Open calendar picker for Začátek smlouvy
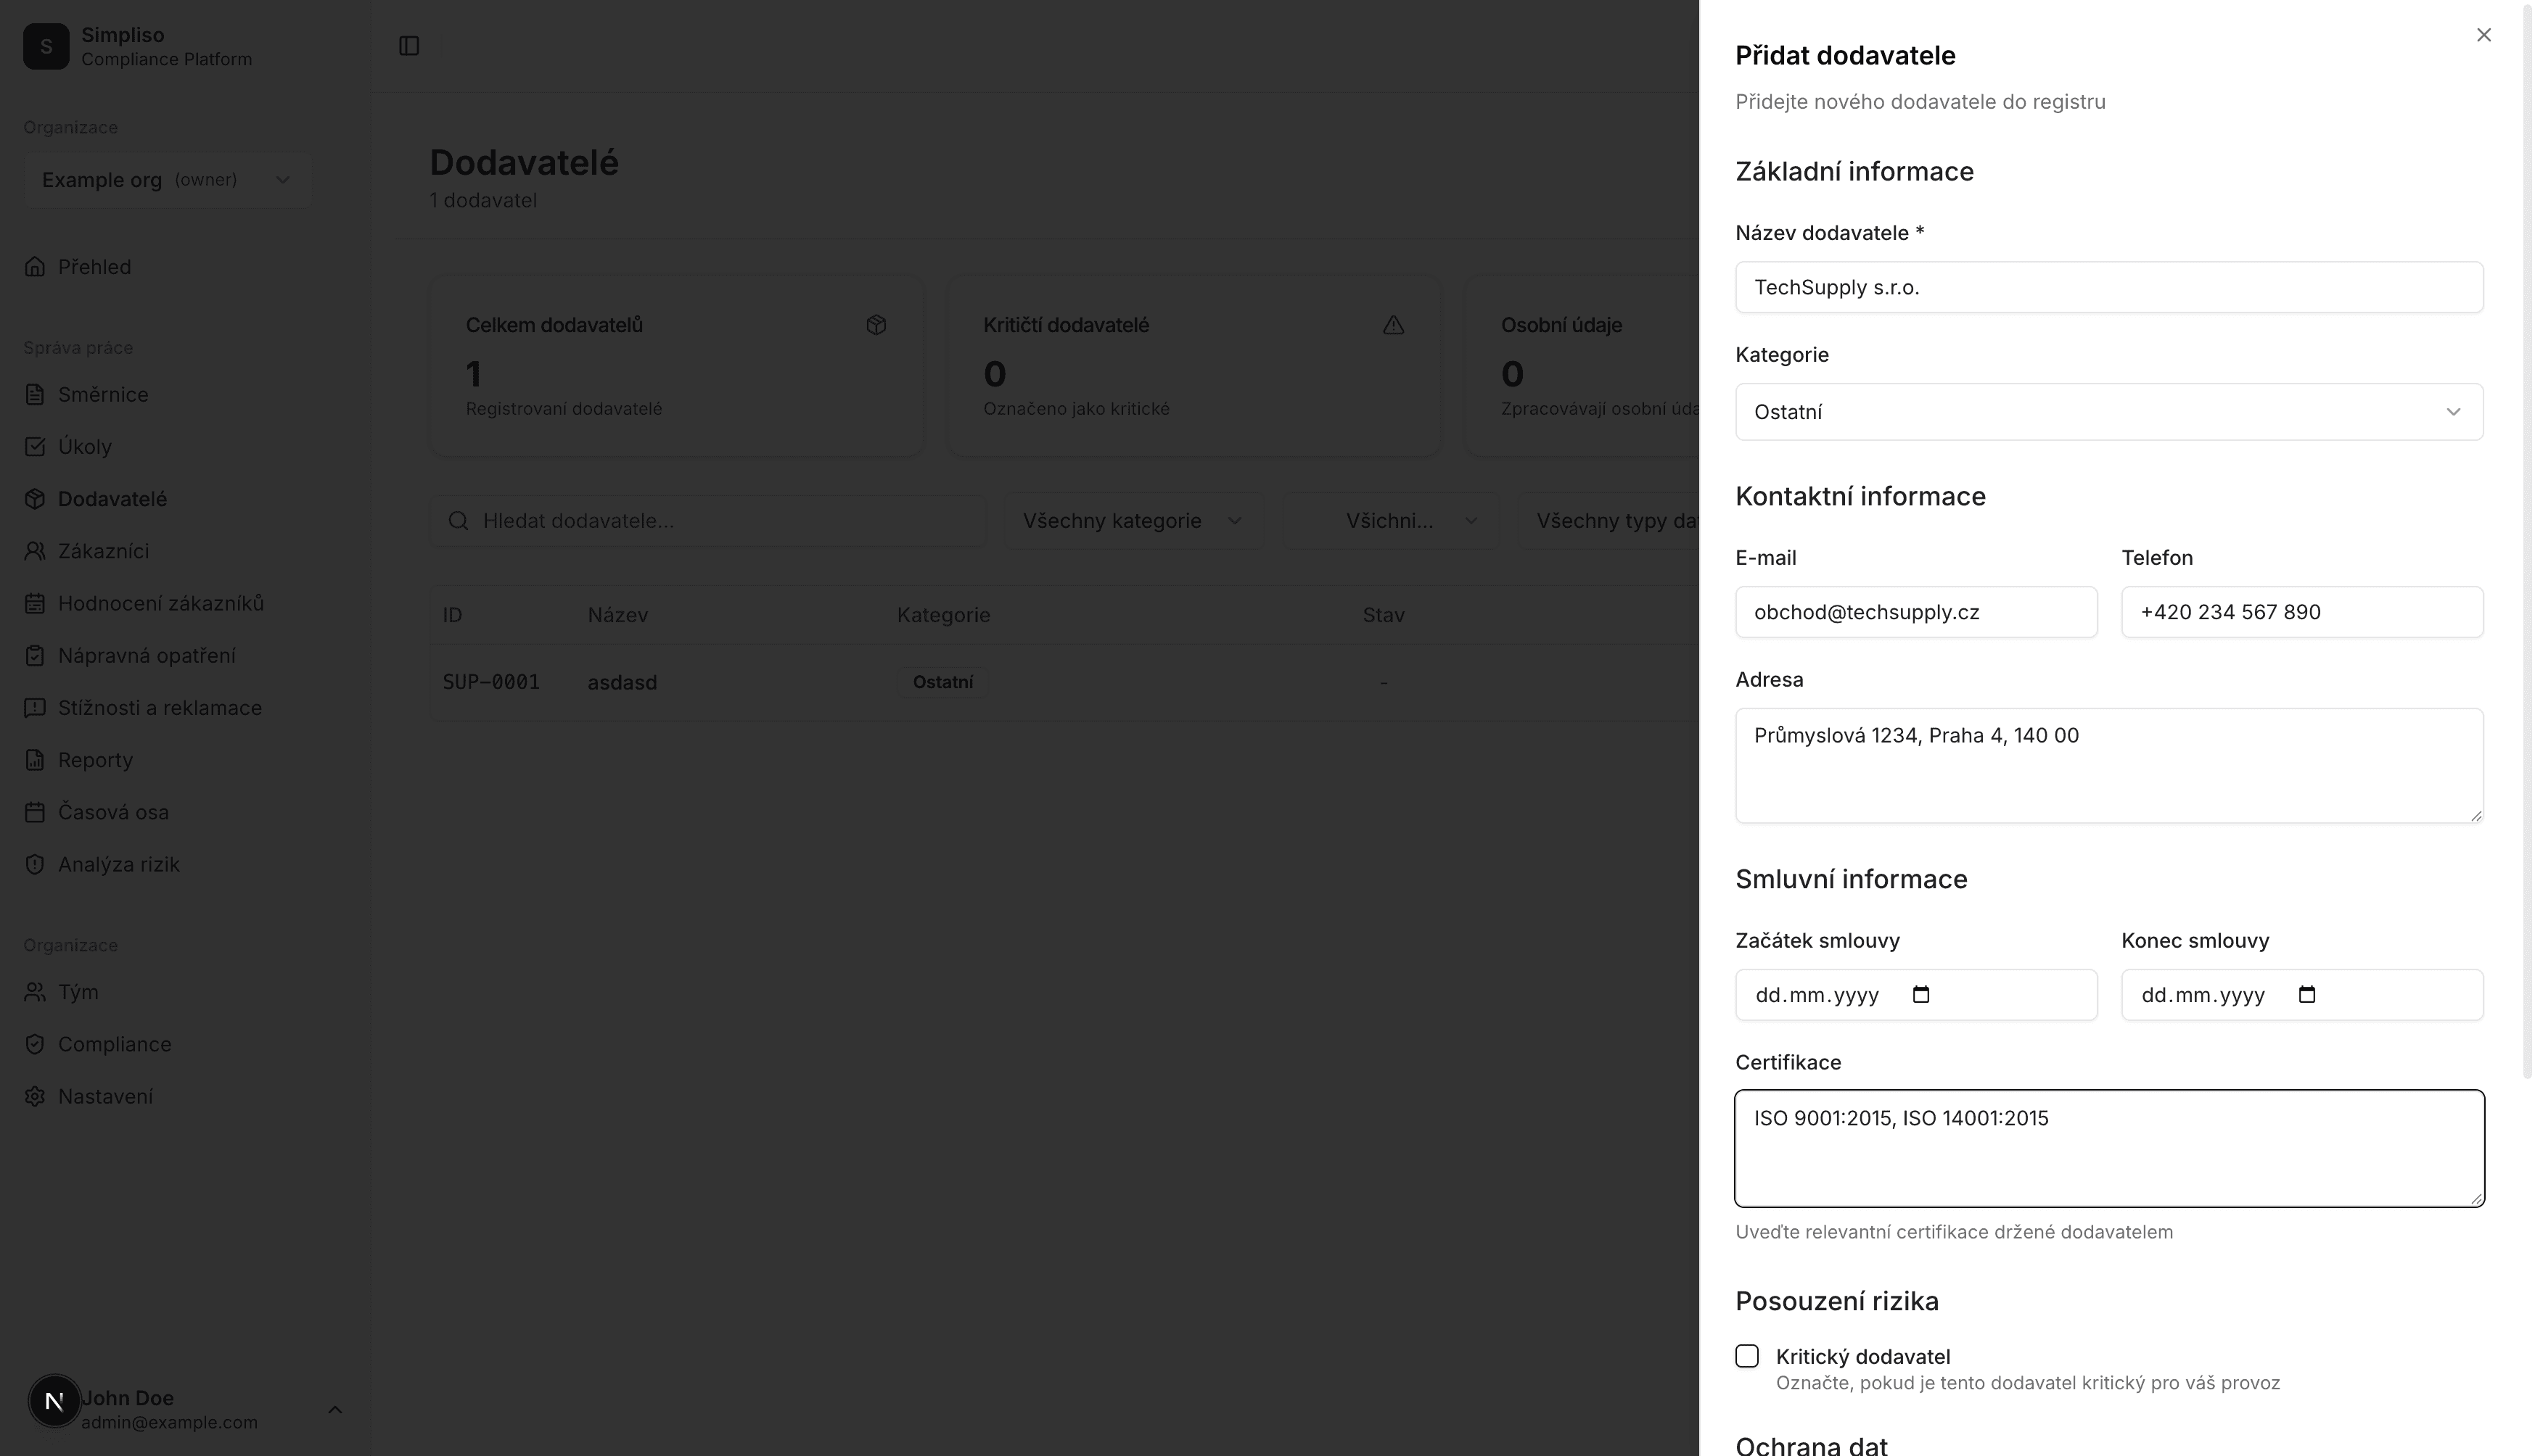Screen dimensions: 2535x1456 [1920, 995]
